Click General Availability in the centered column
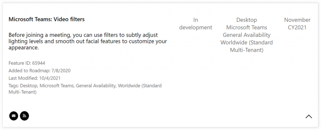321x130 pixels. click(x=246, y=35)
